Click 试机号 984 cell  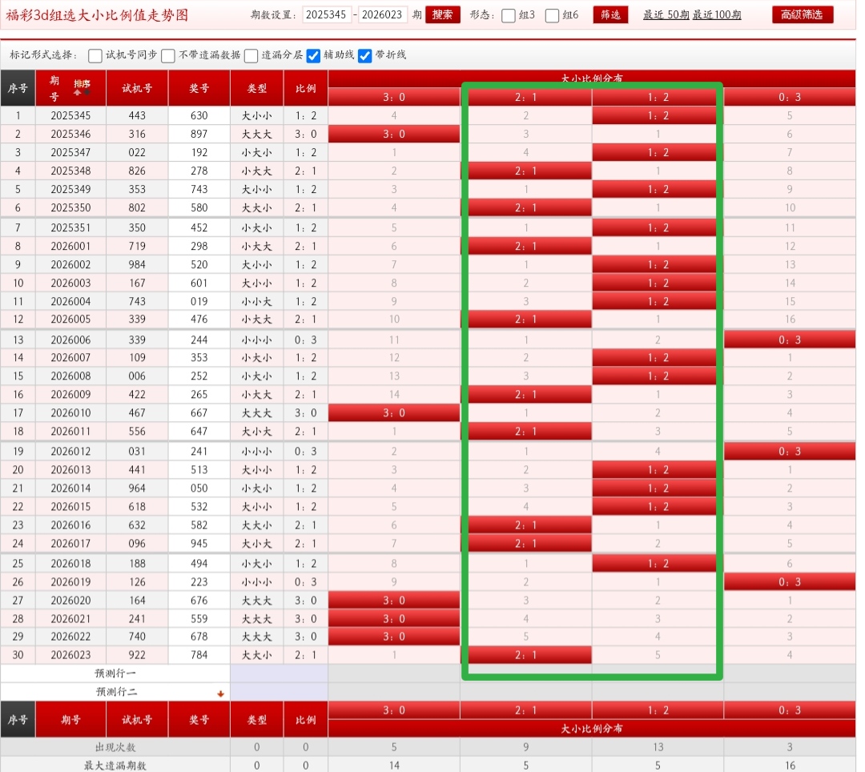pyautogui.click(x=137, y=265)
